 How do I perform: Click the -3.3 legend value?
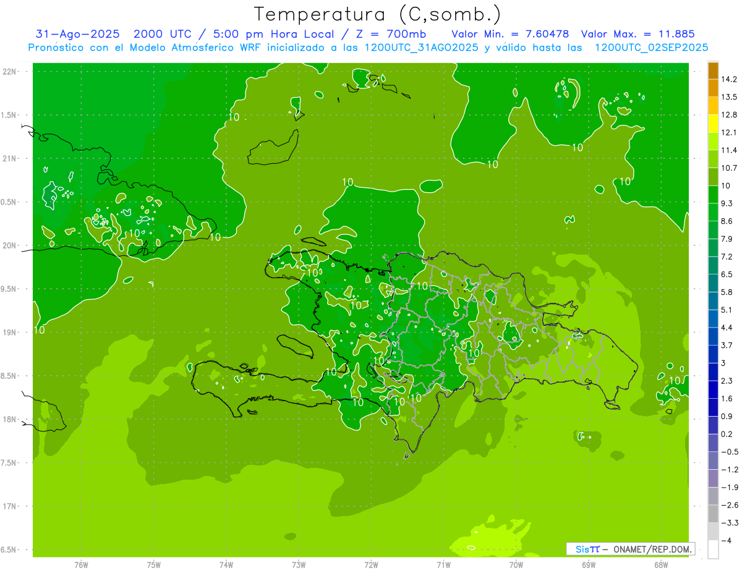pyautogui.click(x=729, y=523)
